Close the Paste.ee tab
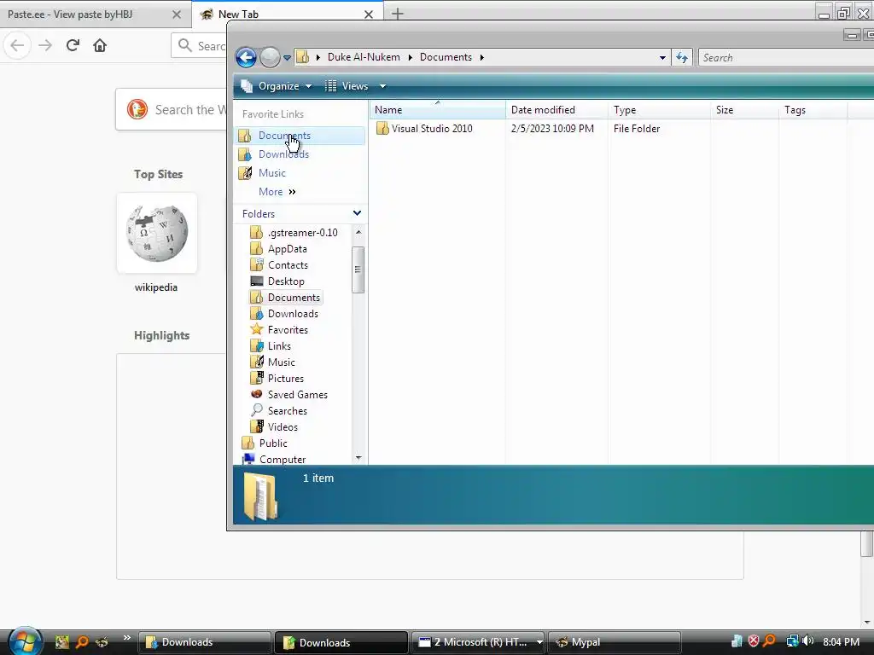The width and height of the screenshot is (874, 655). click(x=177, y=14)
